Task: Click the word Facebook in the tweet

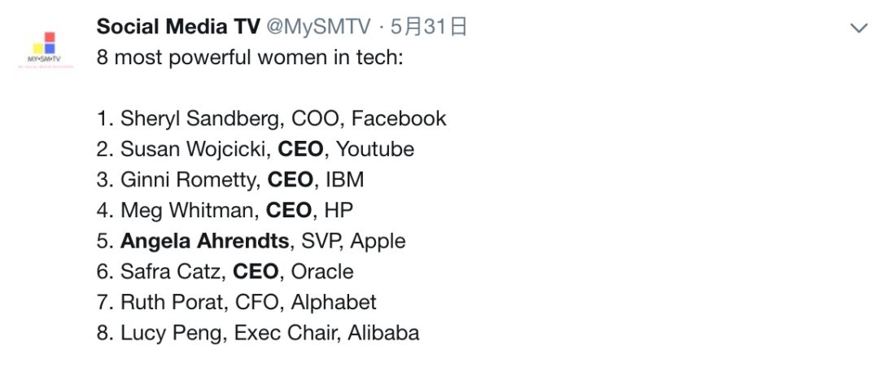Action: 399,119
